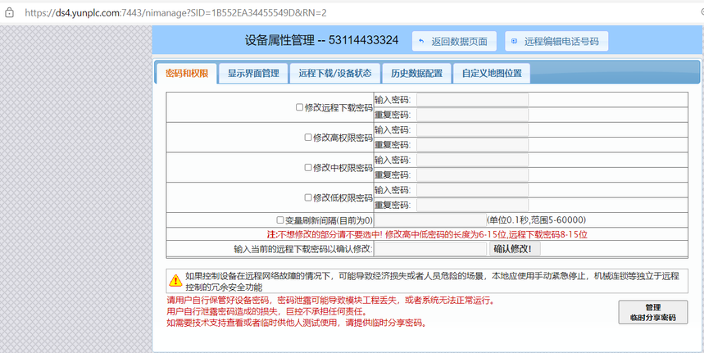Image resolution: width=704 pixels, height=353 pixels.
Task: Check the 修改中权限密码 option
Action: pos(307,167)
